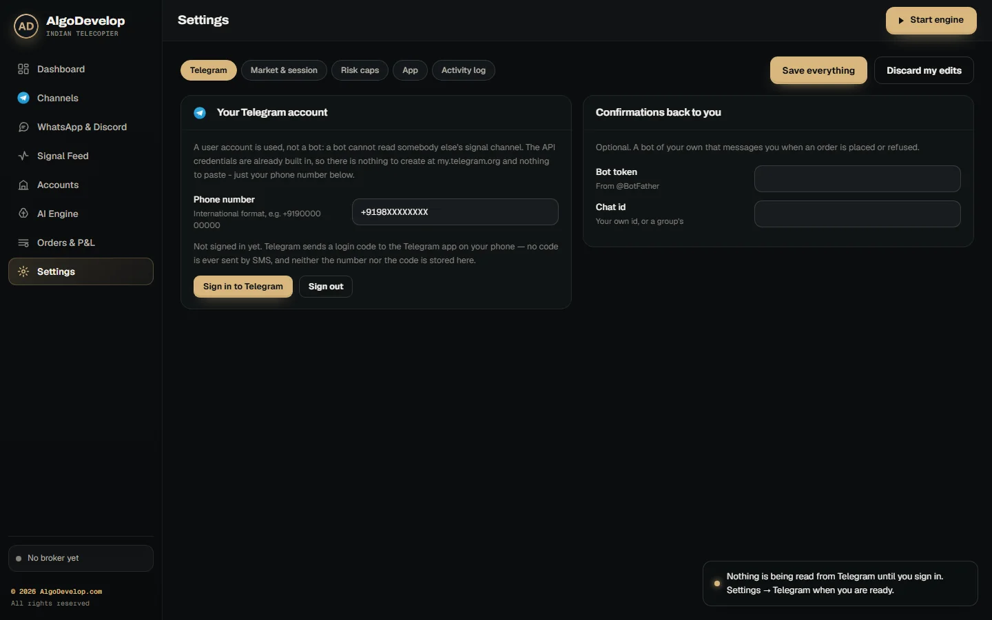
Task: Click the AD logo badge
Action: [x=26, y=26]
